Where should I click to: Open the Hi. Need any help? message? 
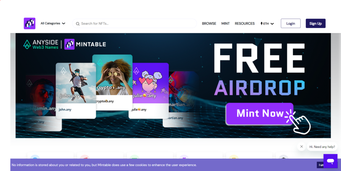point(322,147)
